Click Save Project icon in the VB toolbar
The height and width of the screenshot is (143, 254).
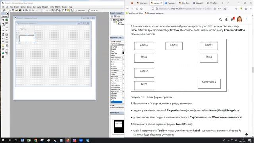click(20, 10)
